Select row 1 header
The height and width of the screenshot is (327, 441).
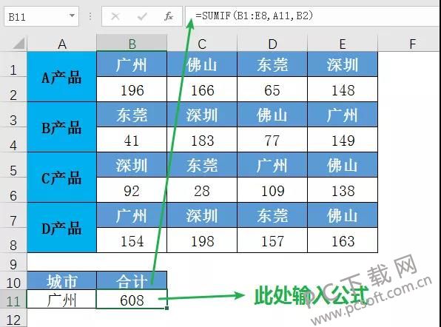[x=13, y=64]
